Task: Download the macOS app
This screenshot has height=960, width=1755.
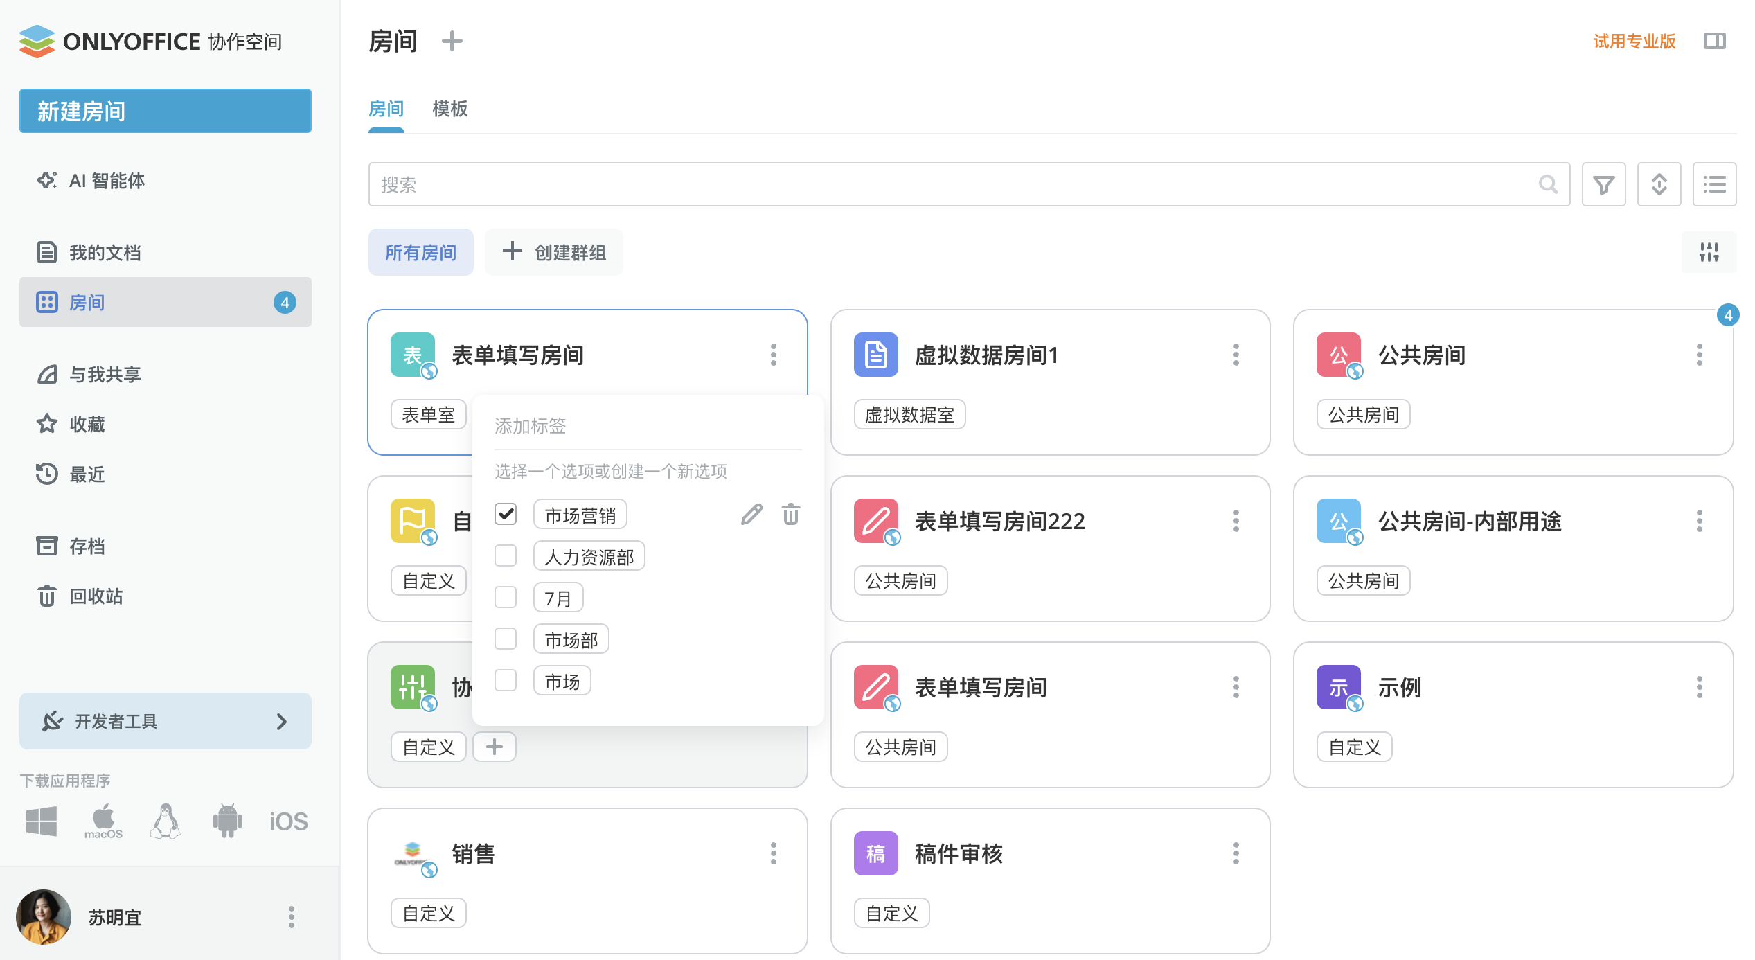Action: coord(103,821)
